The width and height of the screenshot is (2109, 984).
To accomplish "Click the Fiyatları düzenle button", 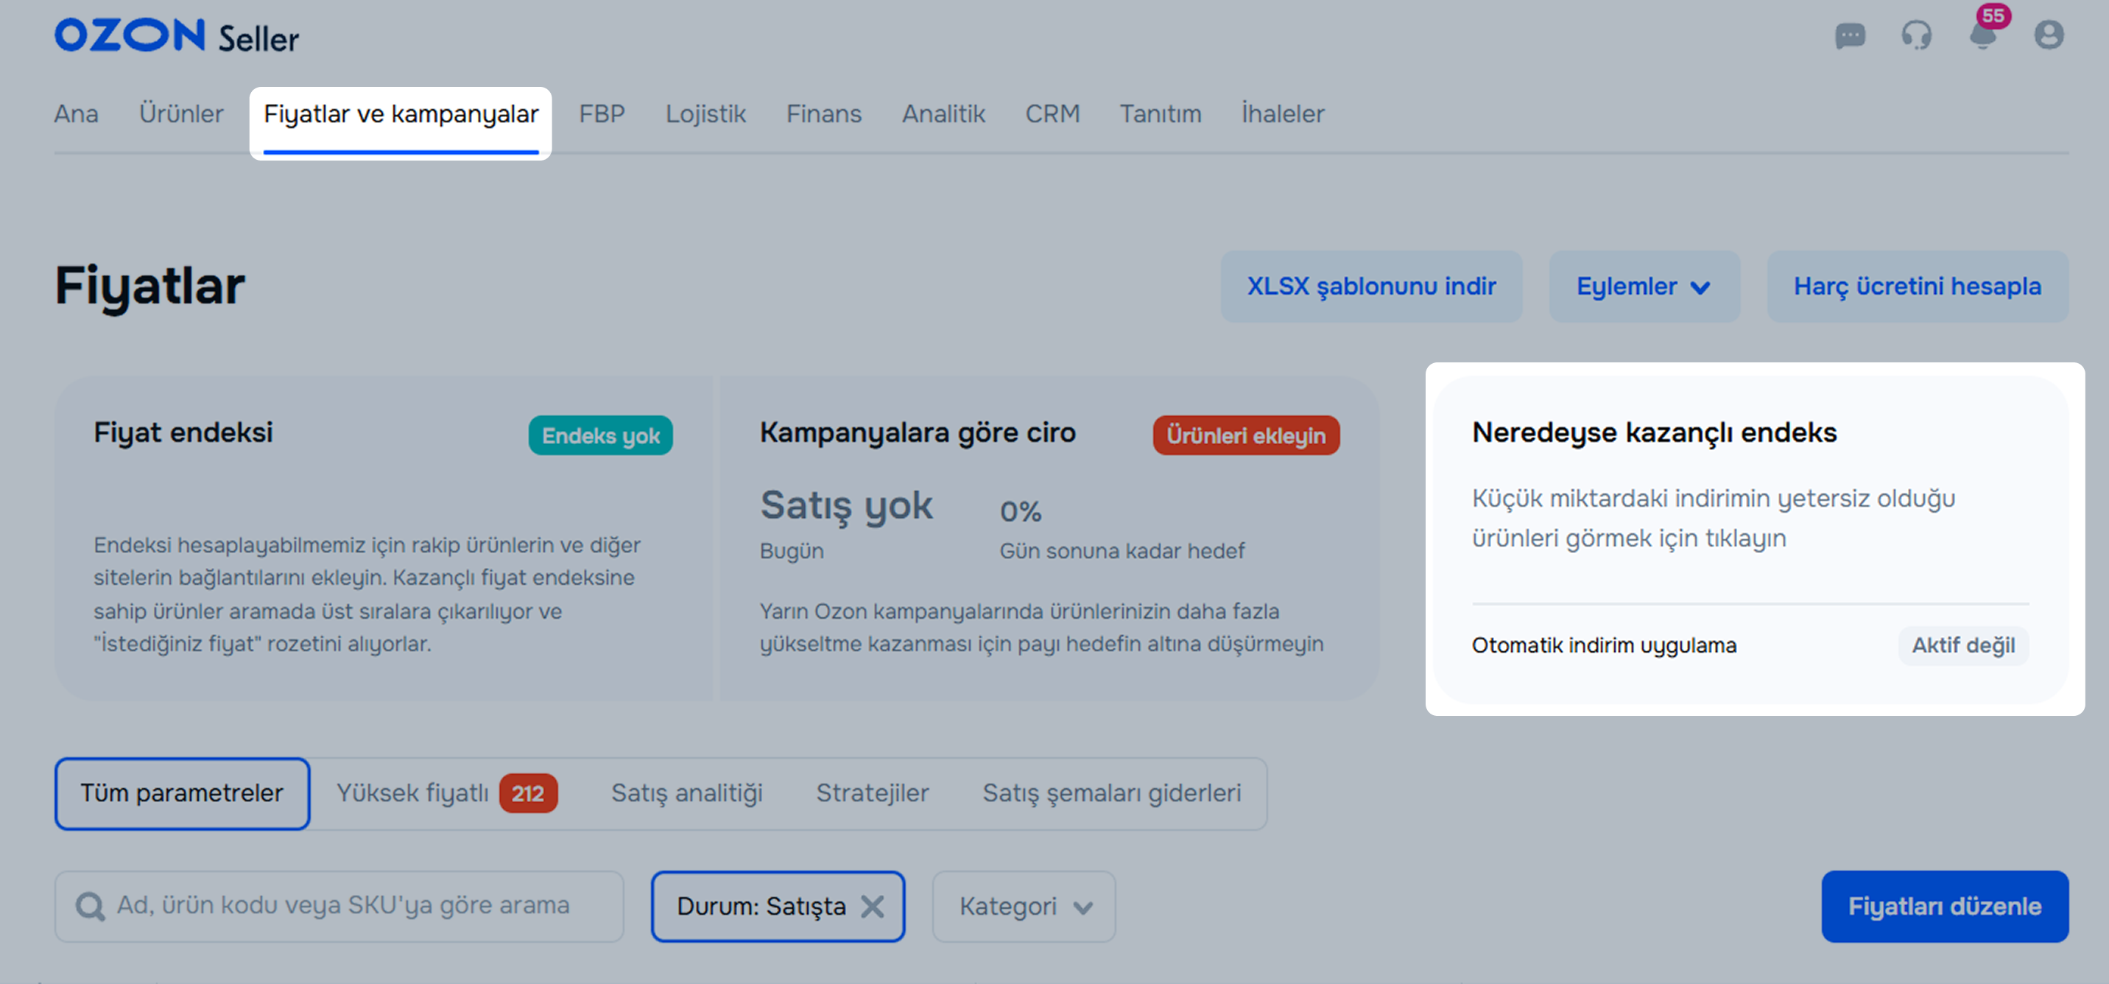I will coord(1945,906).
